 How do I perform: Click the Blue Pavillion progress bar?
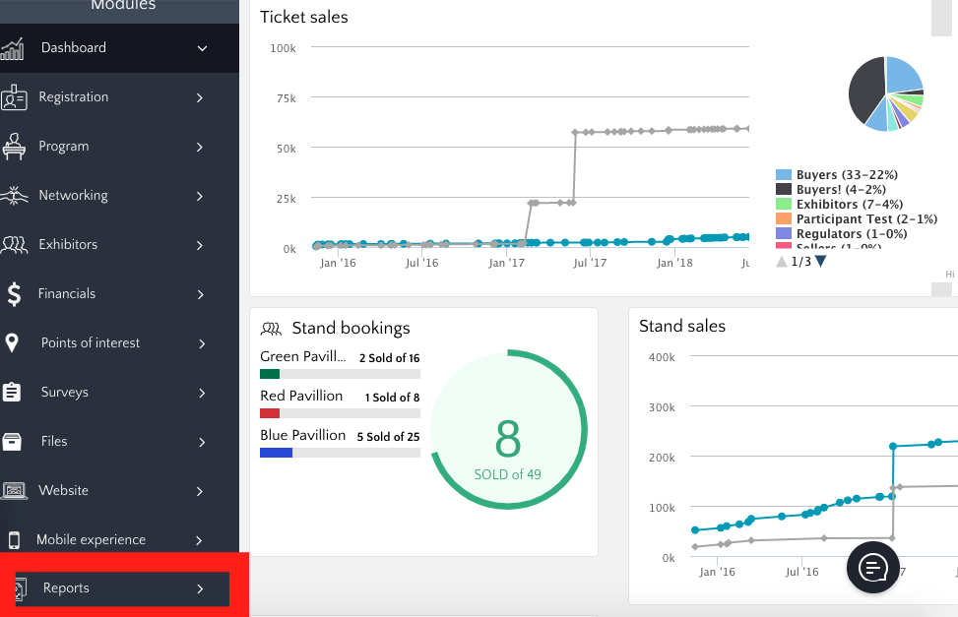click(x=340, y=453)
